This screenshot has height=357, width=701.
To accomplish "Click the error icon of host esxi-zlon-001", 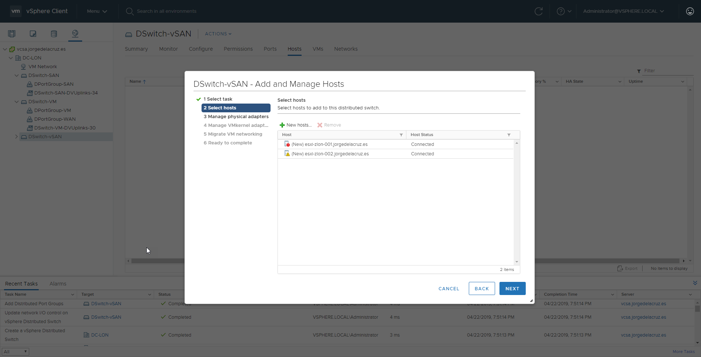I will point(287,144).
